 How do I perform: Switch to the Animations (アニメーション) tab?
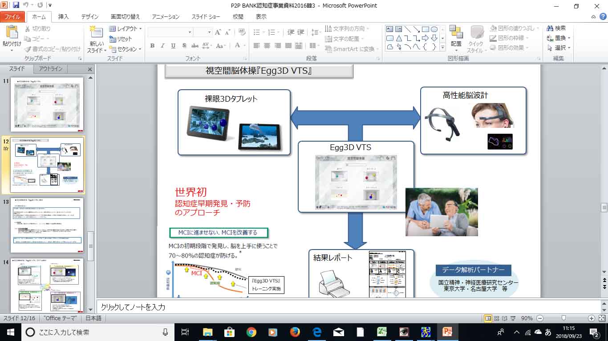click(x=166, y=17)
